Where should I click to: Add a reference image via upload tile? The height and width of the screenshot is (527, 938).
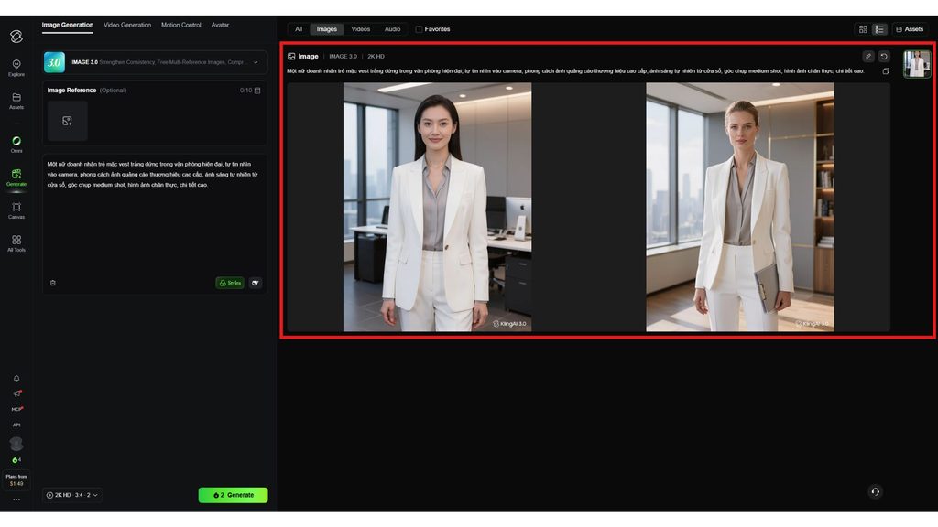click(x=67, y=121)
